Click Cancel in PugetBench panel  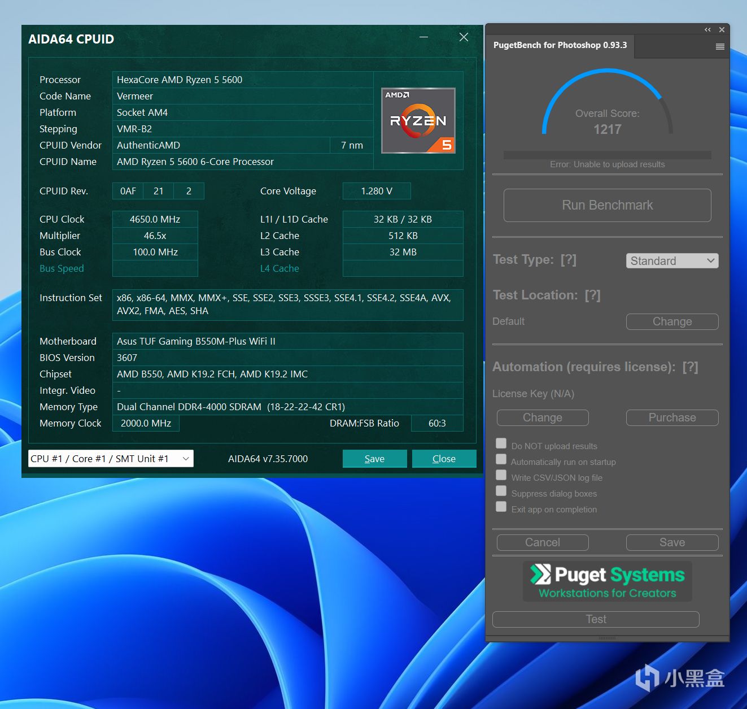tap(543, 542)
